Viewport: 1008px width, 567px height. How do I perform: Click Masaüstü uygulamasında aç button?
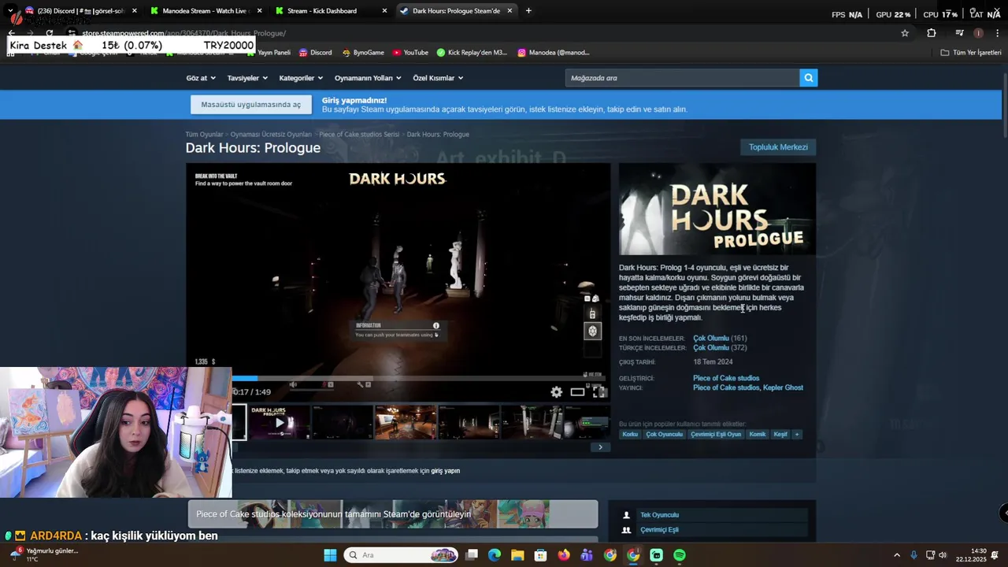click(251, 105)
